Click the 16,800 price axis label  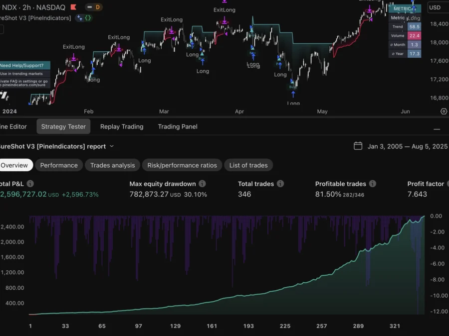point(439,98)
